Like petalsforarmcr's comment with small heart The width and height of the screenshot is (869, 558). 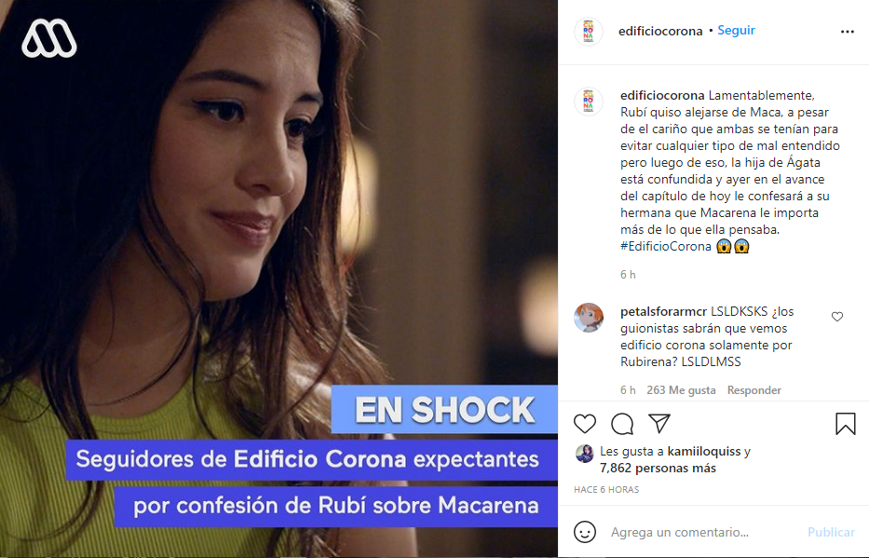(x=836, y=317)
